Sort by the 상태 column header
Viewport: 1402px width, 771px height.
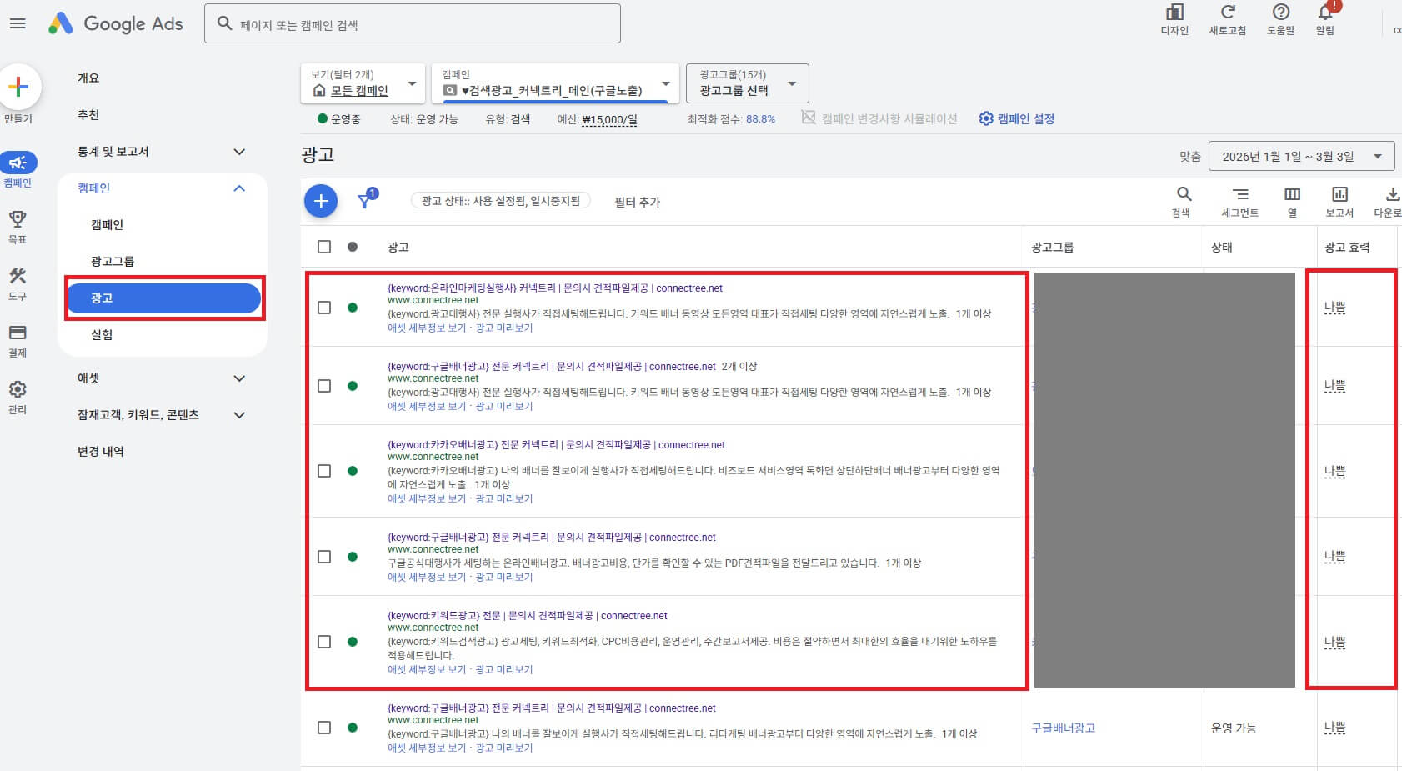click(1222, 247)
